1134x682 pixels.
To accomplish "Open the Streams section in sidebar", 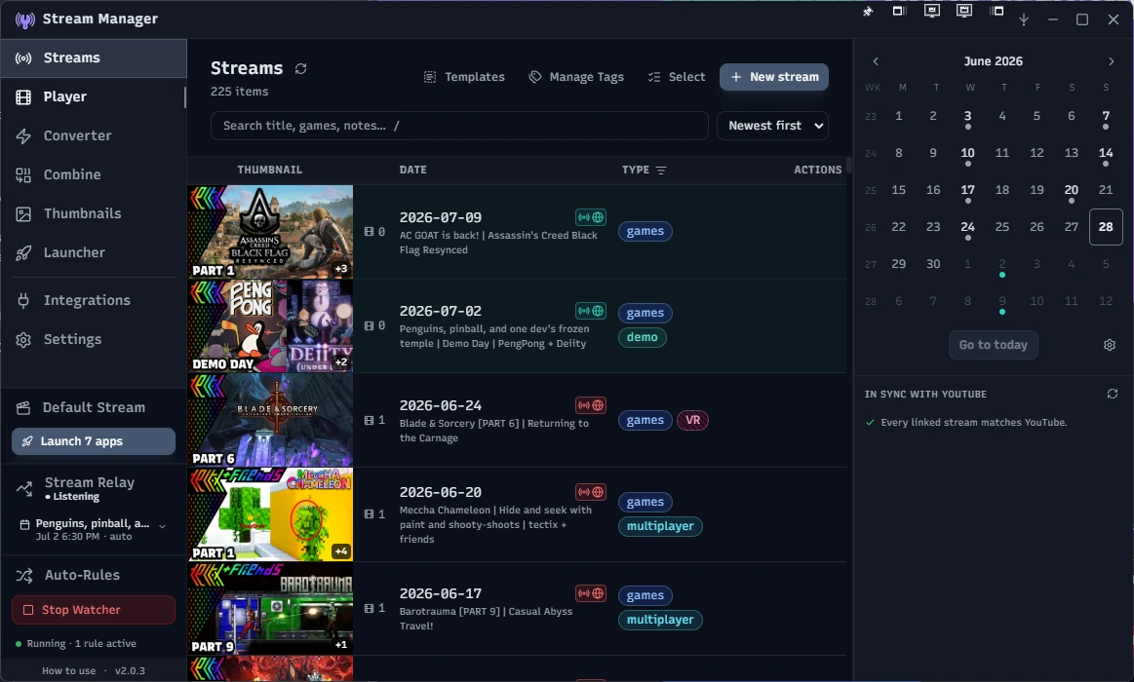I will click(94, 57).
